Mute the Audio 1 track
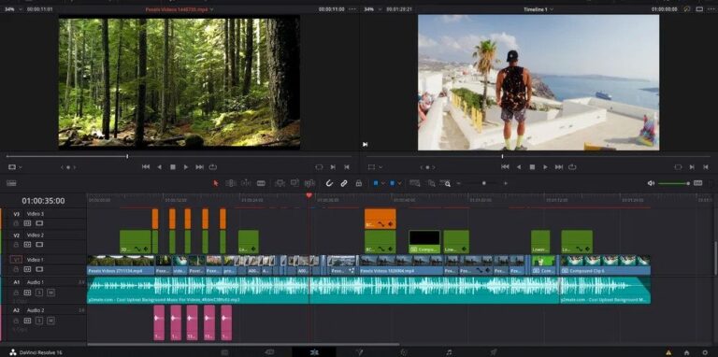Image resolution: width=718 pixels, height=357 pixels. (50, 293)
